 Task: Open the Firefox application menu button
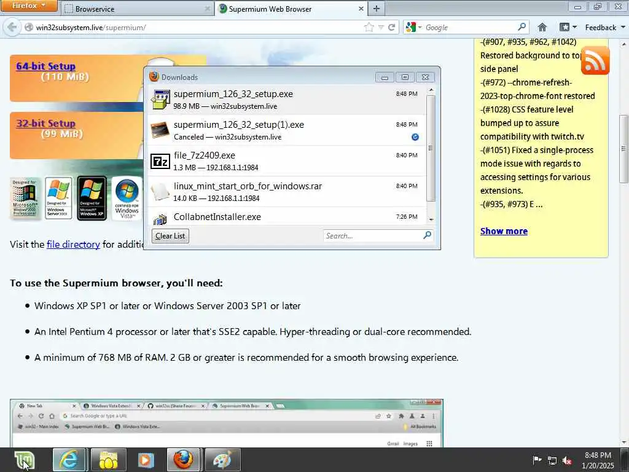coord(29,6)
